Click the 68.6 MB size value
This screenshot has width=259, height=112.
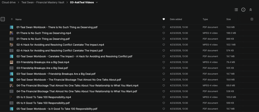click(231, 85)
